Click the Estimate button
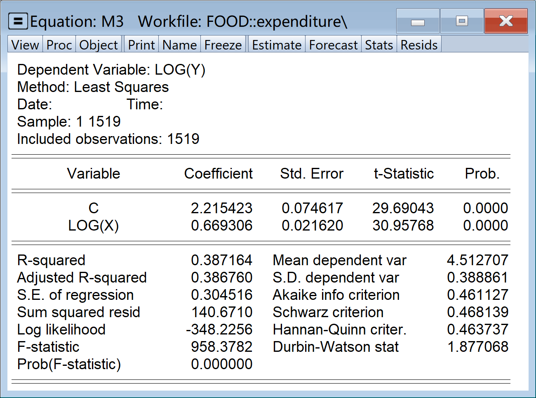This screenshot has width=536, height=398. [277, 45]
